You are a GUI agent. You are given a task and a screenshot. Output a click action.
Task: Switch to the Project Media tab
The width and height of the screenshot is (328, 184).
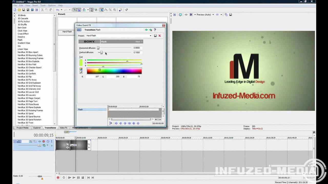pos(23,128)
